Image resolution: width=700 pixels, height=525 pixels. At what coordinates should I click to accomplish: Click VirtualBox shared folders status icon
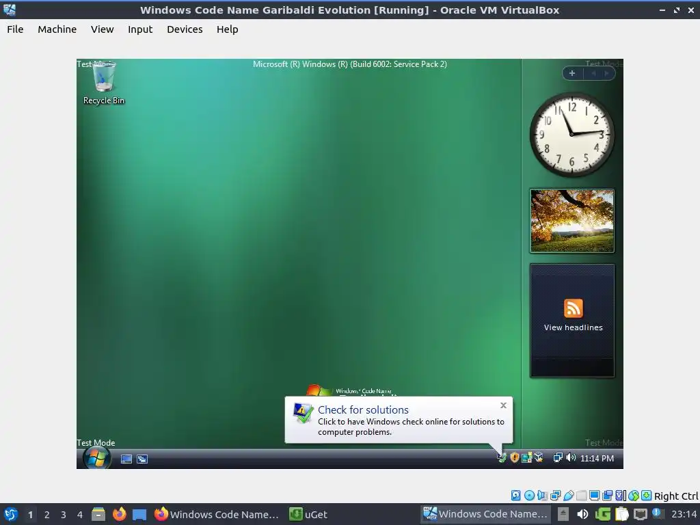click(581, 496)
